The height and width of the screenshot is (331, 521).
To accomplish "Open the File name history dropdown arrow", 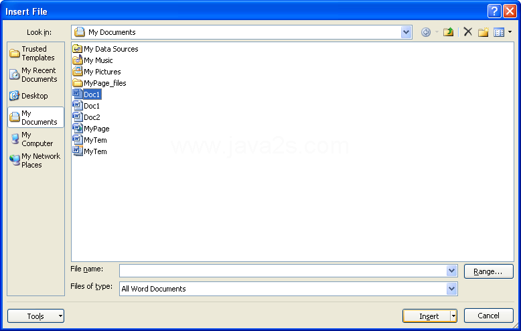I will pos(451,271).
